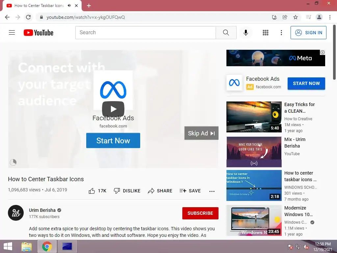Open a new browser tab
The height and width of the screenshot is (253, 337).
[x=89, y=6]
